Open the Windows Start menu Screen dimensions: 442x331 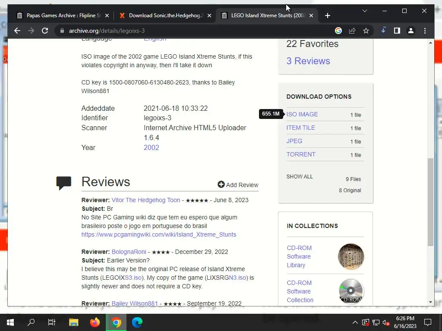click(x=10, y=322)
